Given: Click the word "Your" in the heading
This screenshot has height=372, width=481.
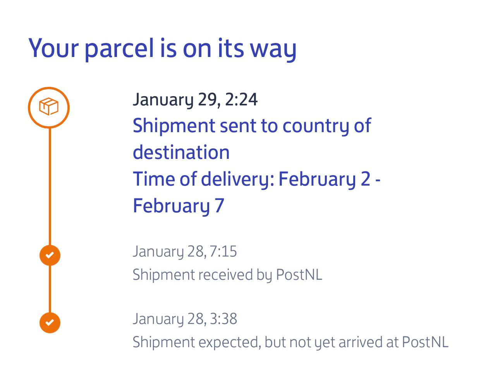Looking at the screenshot, I should [53, 48].
